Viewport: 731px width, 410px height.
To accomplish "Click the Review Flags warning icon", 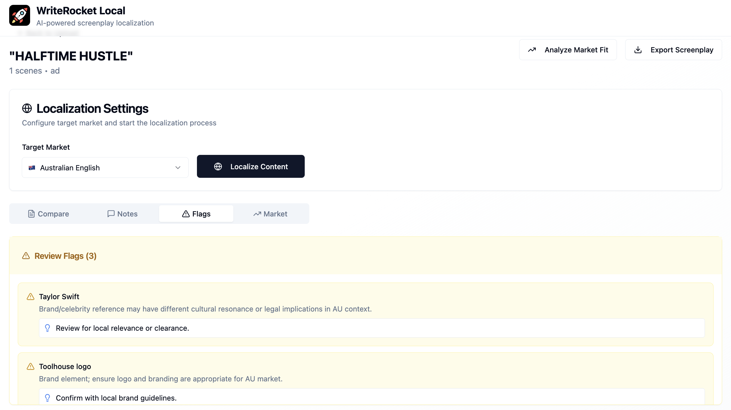I will [x=26, y=256].
